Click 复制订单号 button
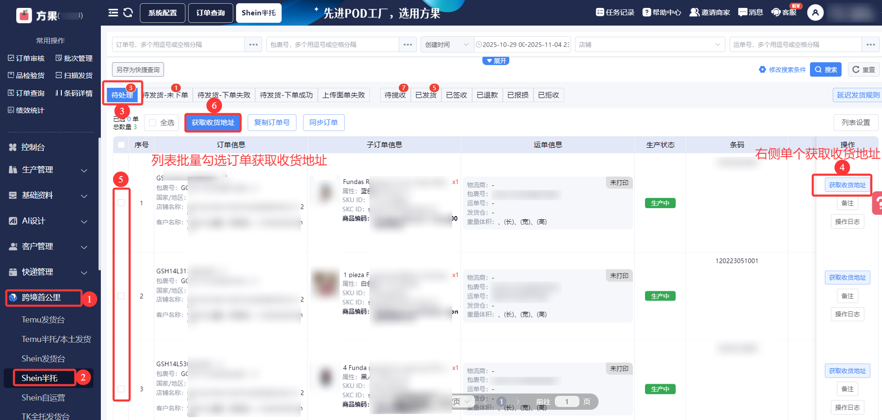Image resolution: width=882 pixels, height=420 pixels. [272, 123]
